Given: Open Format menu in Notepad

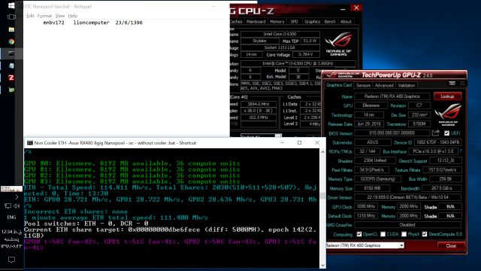Looking at the screenshot, I should (x=44, y=16).
